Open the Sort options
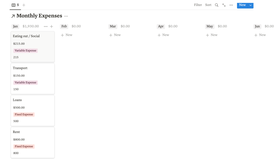275x159 pixels. click(x=208, y=5)
